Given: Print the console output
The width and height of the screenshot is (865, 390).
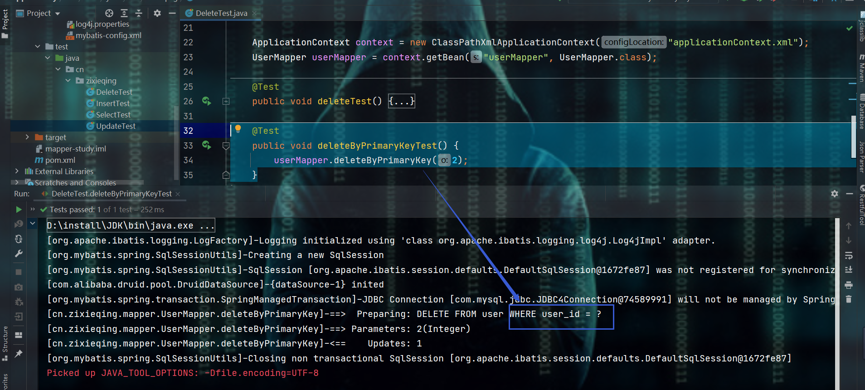Looking at the screenshot, I should (849, 285).
